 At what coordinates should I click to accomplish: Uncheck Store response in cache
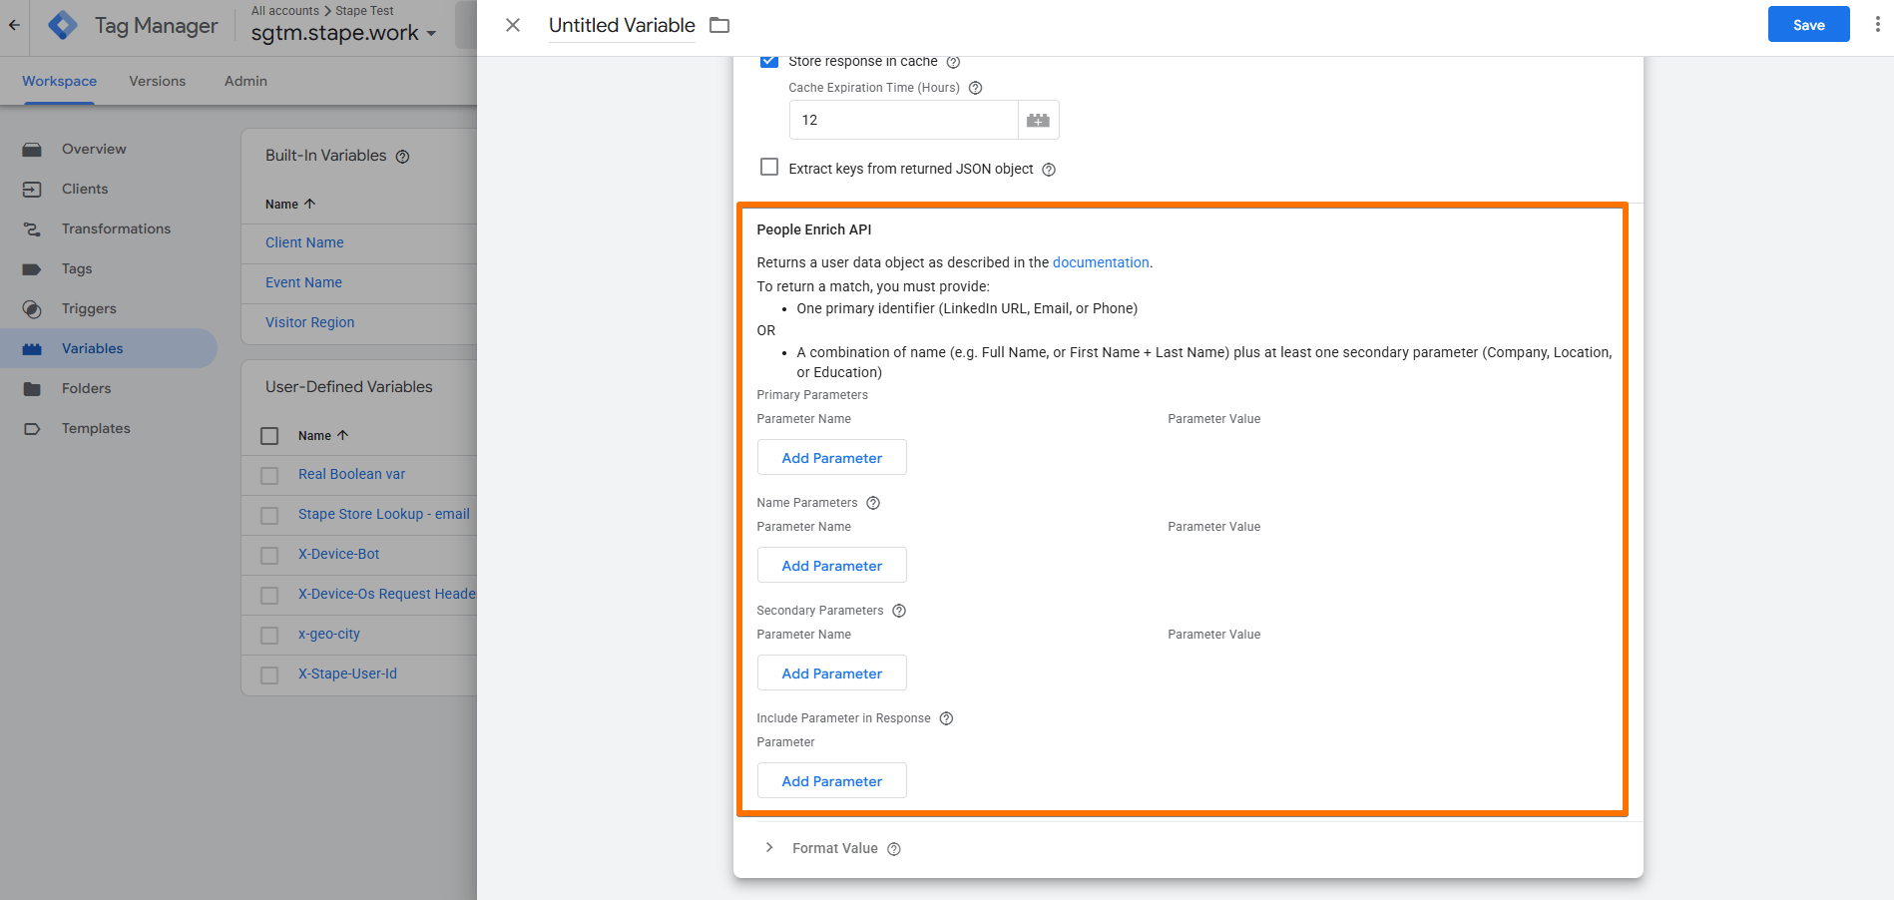tap(769, 61)
